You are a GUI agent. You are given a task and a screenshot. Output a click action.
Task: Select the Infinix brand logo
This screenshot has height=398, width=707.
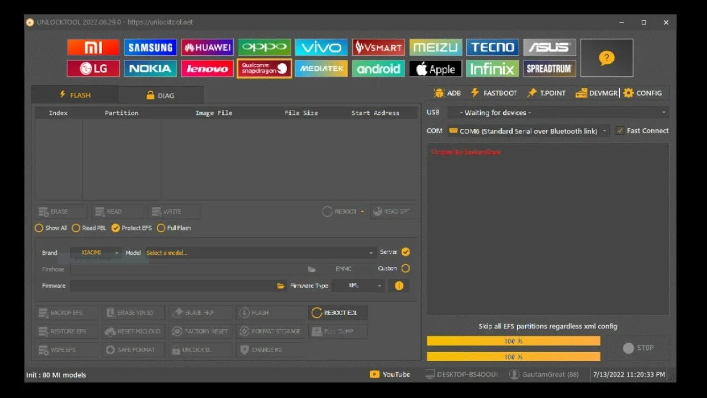[492, 69]
